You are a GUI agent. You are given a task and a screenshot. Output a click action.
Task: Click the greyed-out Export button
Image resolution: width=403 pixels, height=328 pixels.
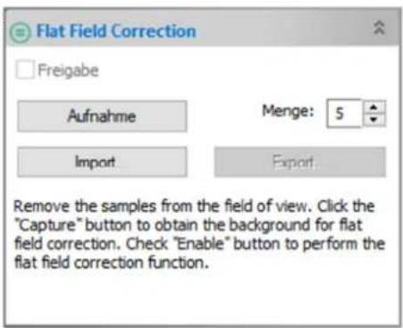point(300,162)
